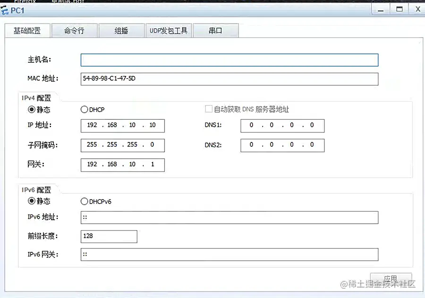Click the DNS2 address field
This screenshot has width=425, height=298.
[x=282, y=145]
